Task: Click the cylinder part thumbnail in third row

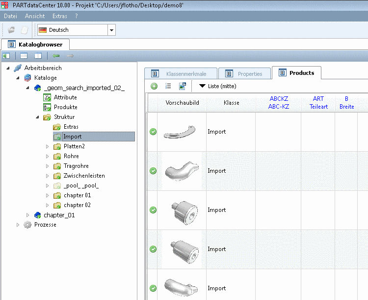Action: 185,213
